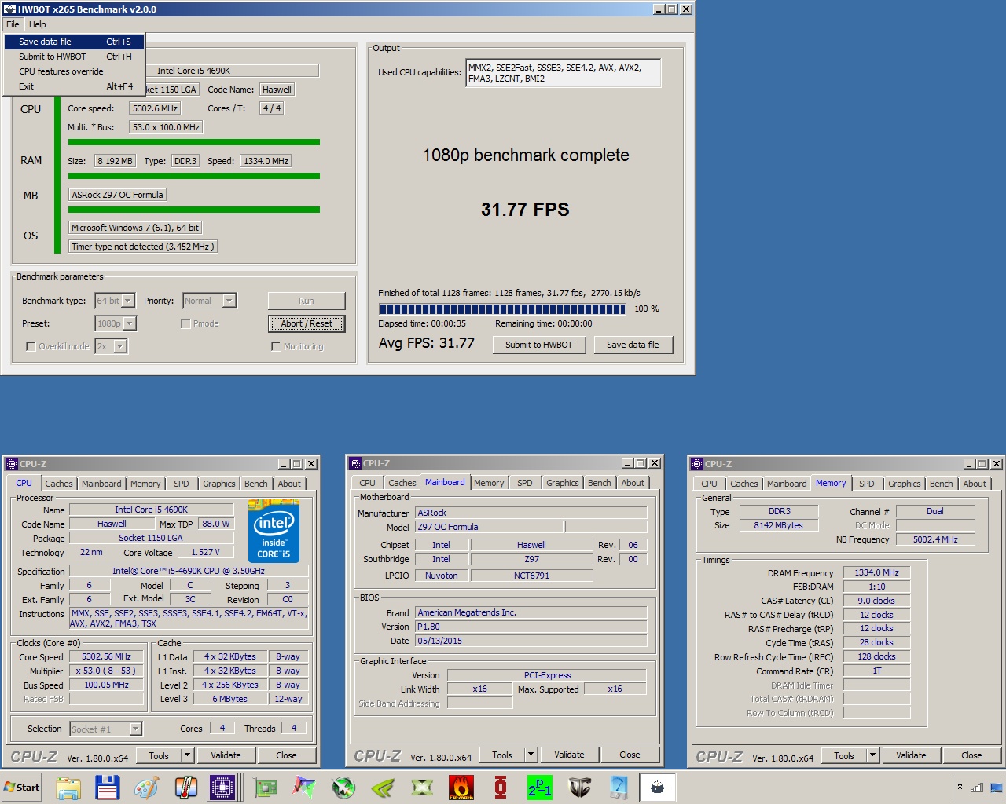
Task: Choose Submit to HWBOT in File menu
Action: [75, 57]
